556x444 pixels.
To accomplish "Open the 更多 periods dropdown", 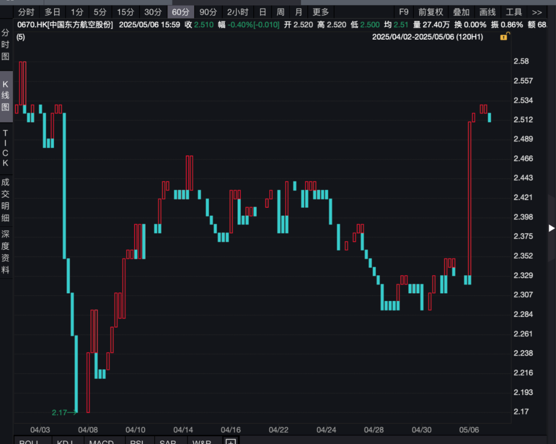I will tap(320, 12).
